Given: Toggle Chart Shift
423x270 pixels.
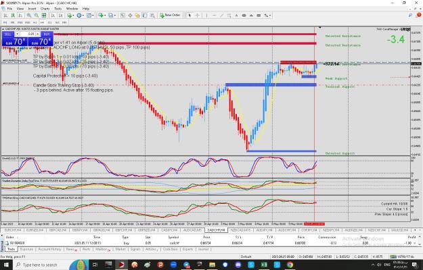Looking at the screenshot, I should point(60,16).
